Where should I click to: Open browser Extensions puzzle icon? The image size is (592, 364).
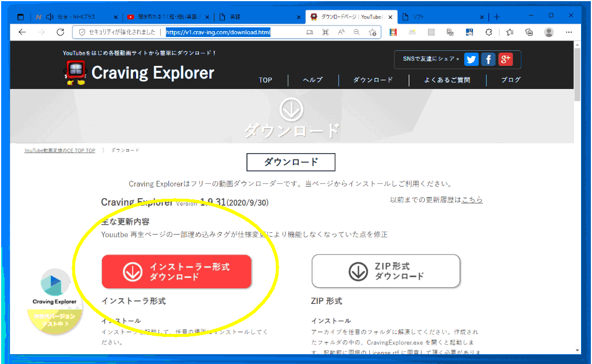pos(489,32)
